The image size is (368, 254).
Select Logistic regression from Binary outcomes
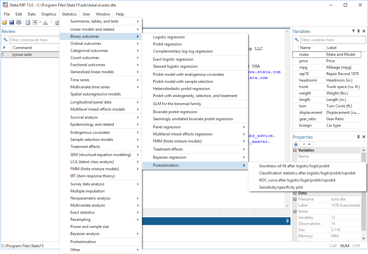(195, 37)
